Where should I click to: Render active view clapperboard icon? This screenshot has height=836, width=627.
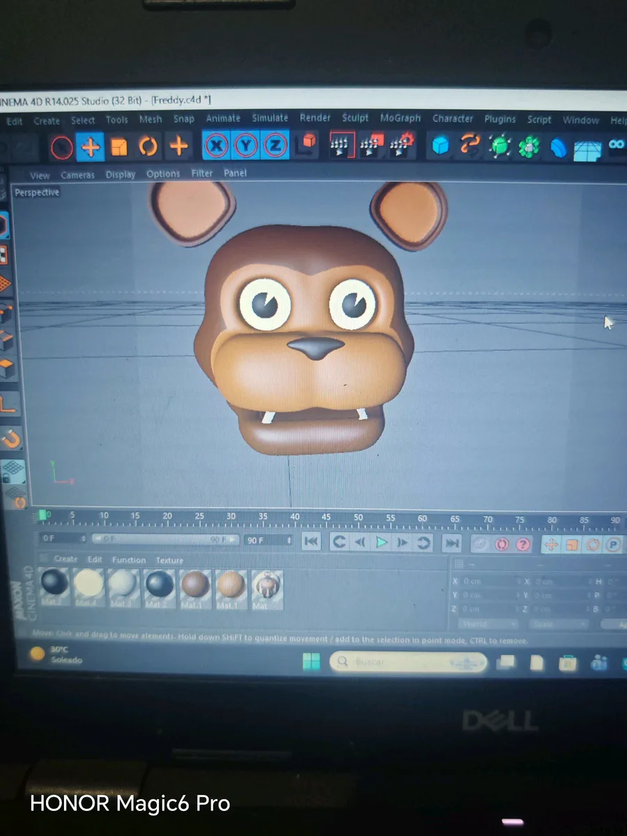coord(340,144)
